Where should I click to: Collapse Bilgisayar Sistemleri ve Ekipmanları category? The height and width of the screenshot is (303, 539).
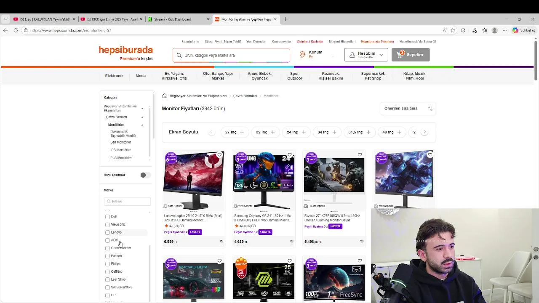coord(142,109)
